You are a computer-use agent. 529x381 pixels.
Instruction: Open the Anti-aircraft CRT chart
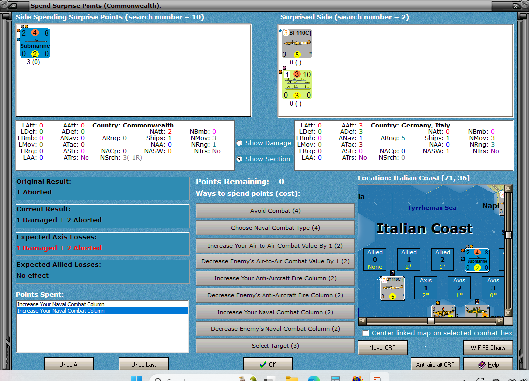435,364
